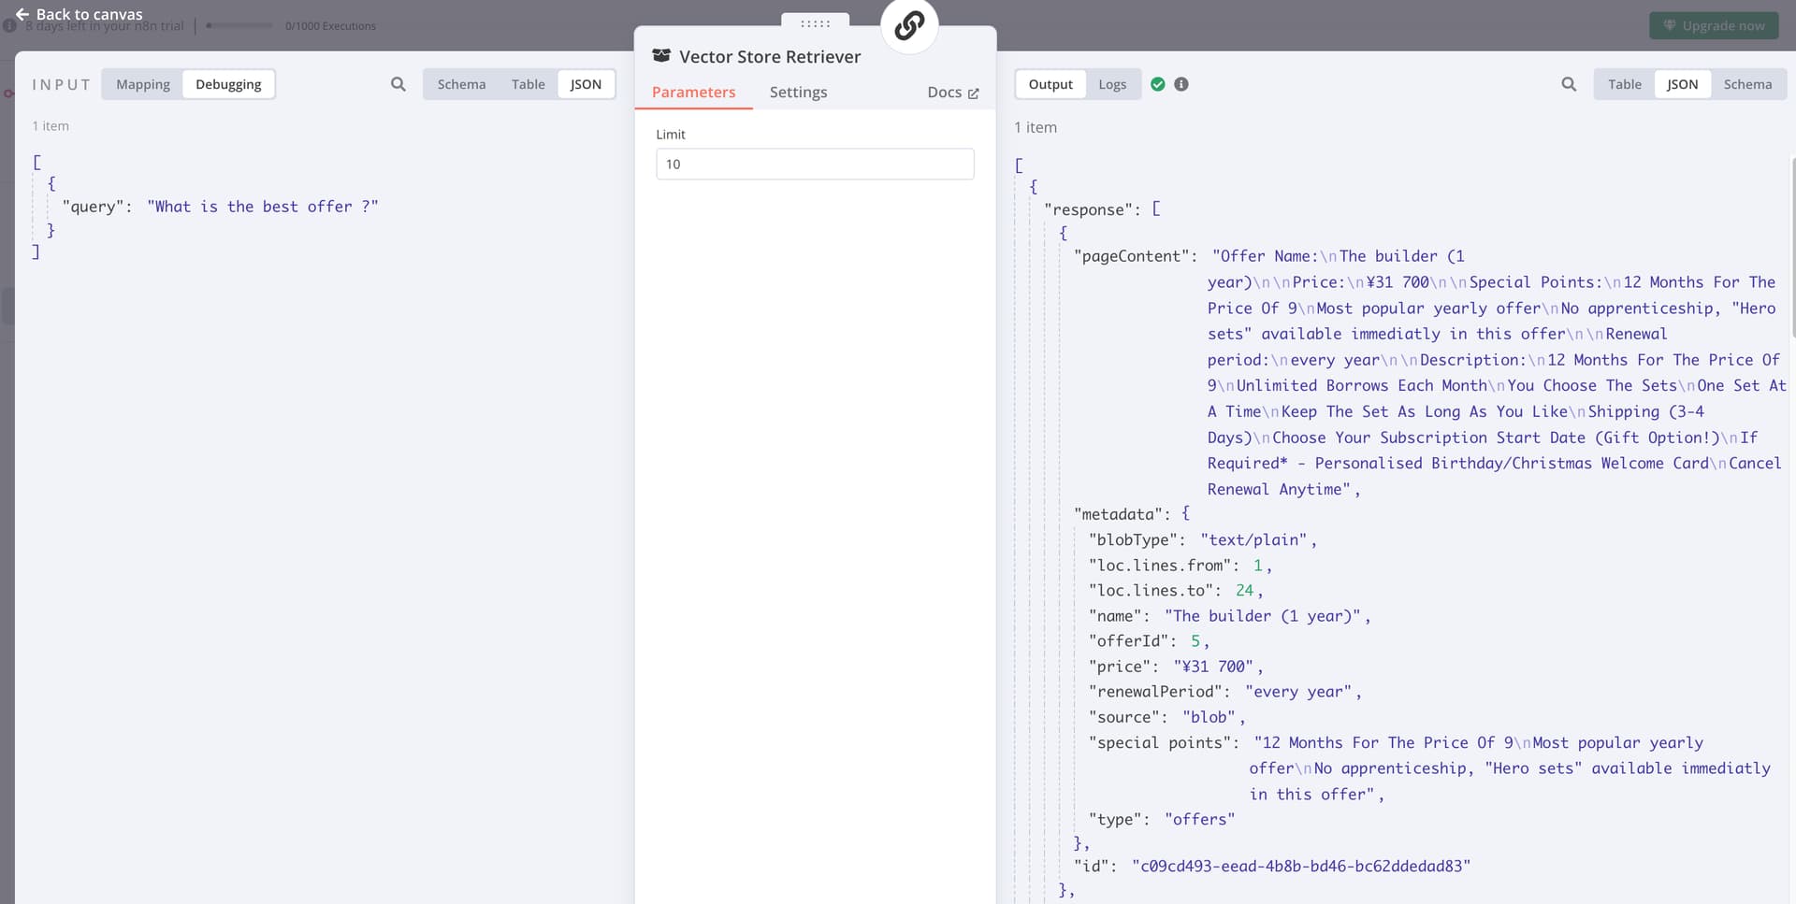Image resolution: width=1796 pixels, height=904 pixels.
Task: Open the Parameters tab
Action: click(x=693, y=93)
